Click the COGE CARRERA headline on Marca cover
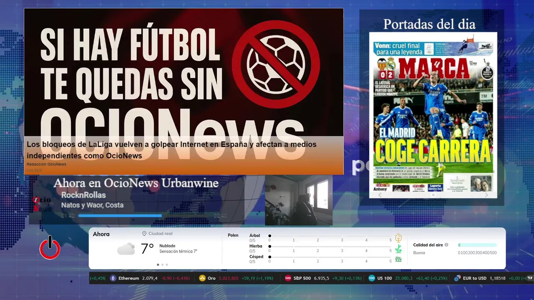This screenshot has height=300, width=534. click(x=432, y=151)
